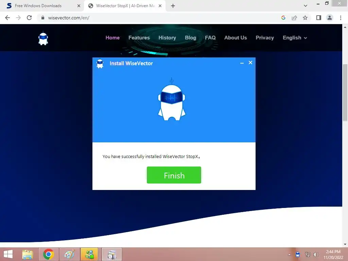Go back to previous page
This screenshot has width=348, height=261.
7,18
